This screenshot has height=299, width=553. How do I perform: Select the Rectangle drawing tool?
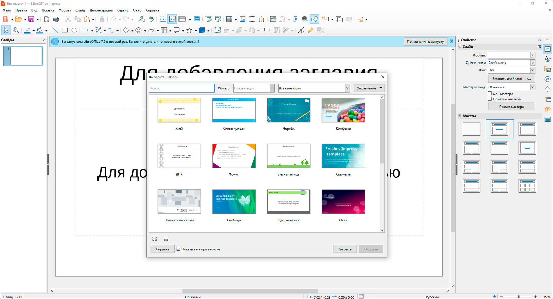click(x=65, y=30)
